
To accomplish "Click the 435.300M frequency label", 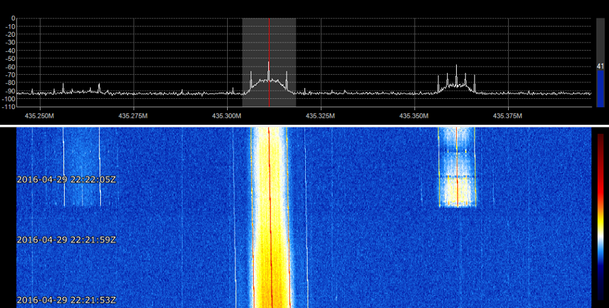I will (x=227, y=116).
